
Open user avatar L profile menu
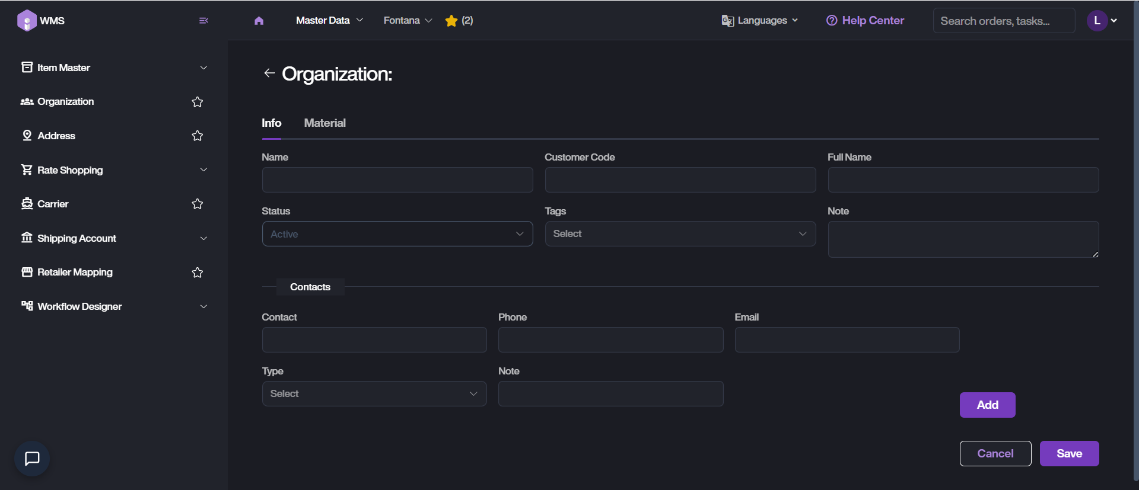tap(1102, 21)
